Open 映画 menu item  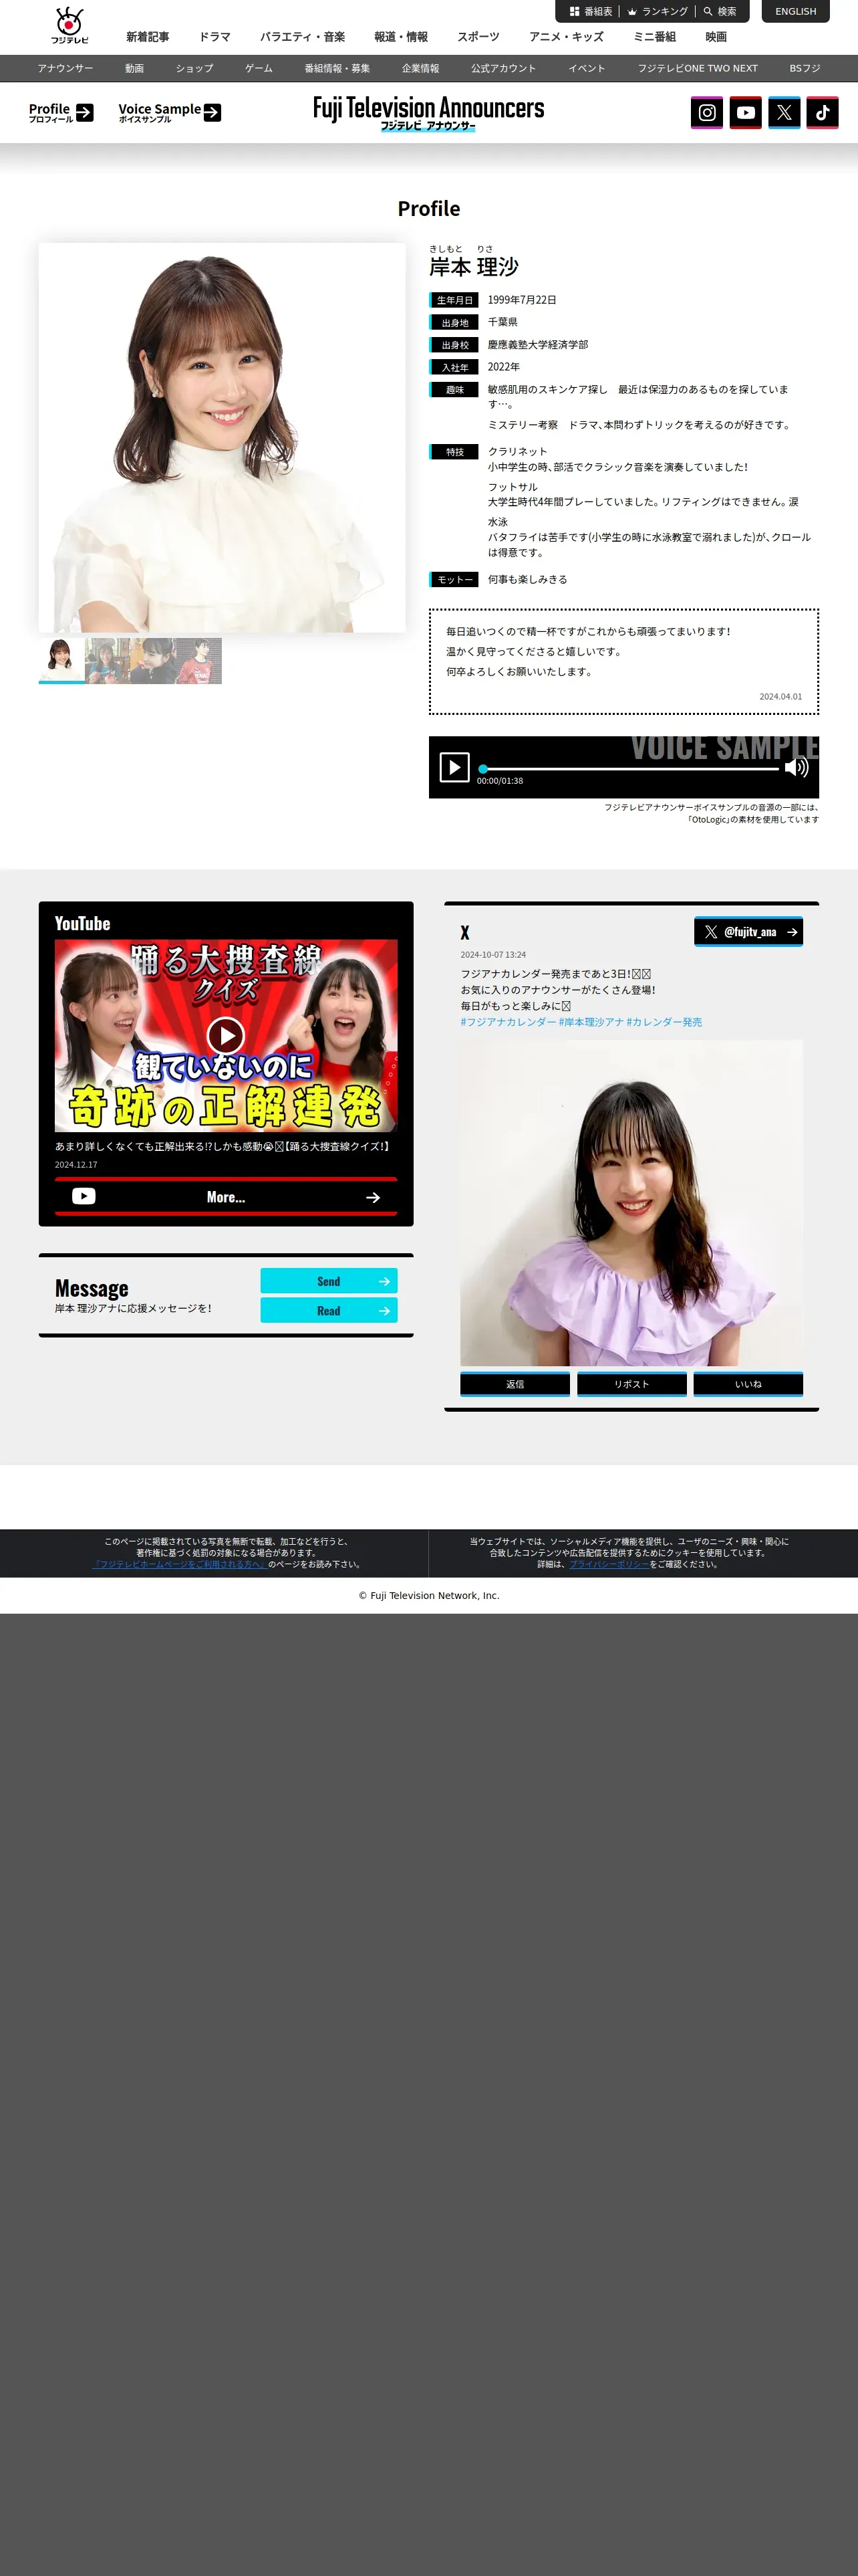coord(716,37)
